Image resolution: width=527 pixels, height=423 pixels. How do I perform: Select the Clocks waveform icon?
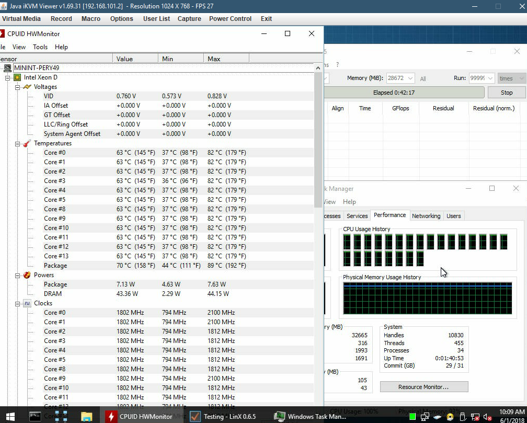[x=27, y=303]
